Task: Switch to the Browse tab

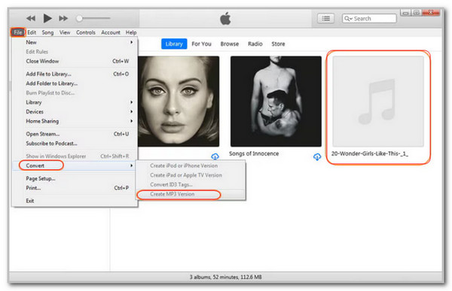Action: pos(230,44)
